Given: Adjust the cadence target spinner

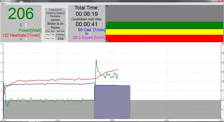Looking at the screenshot, I should 90,34.
